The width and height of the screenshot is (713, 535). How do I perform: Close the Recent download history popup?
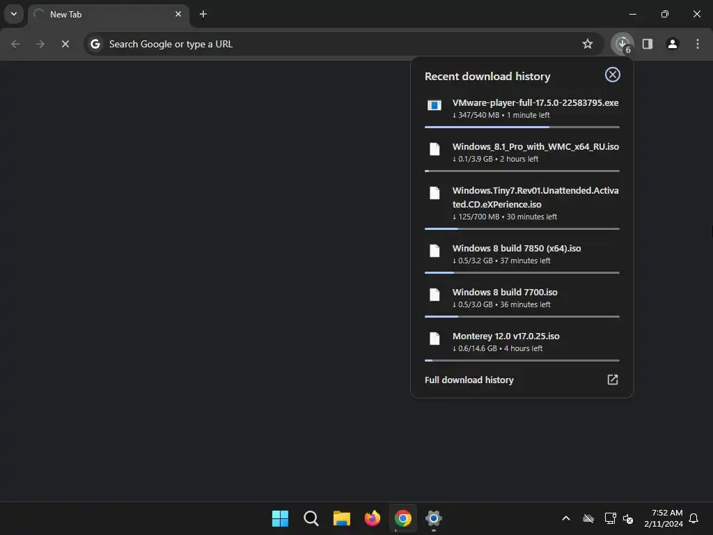point(613,75)
